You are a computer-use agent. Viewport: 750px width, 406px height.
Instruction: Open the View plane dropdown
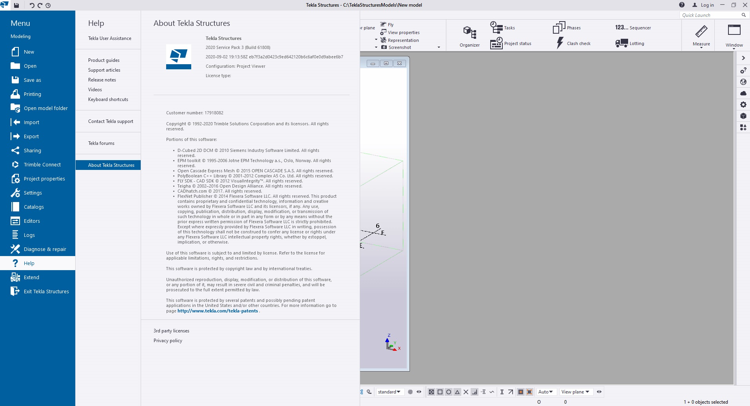pyautogui.click(x=576, y=392)
